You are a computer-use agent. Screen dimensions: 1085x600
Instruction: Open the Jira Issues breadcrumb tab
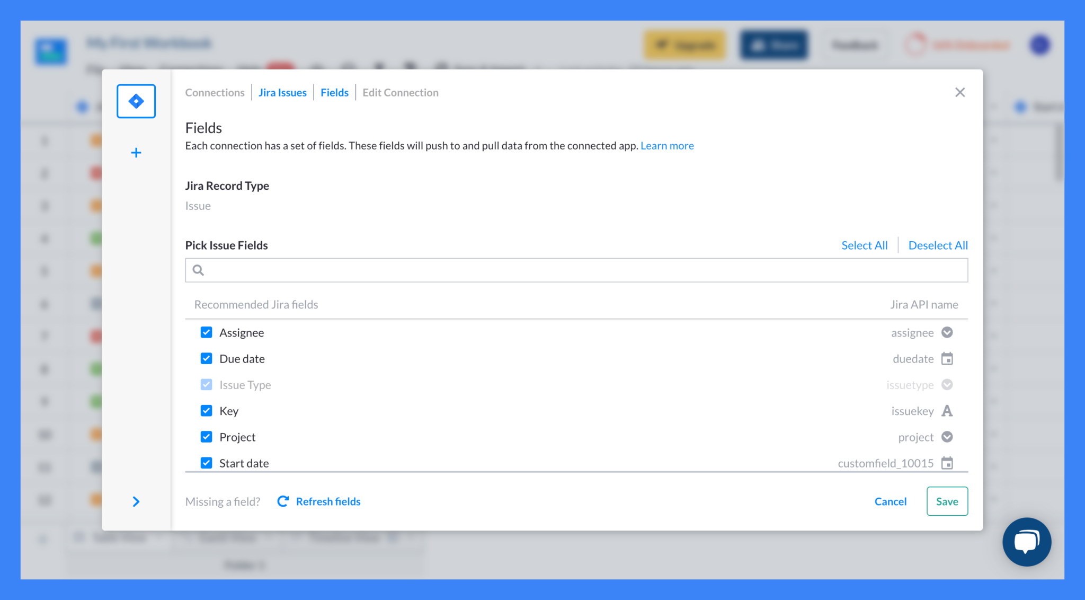tap(282, 92)
